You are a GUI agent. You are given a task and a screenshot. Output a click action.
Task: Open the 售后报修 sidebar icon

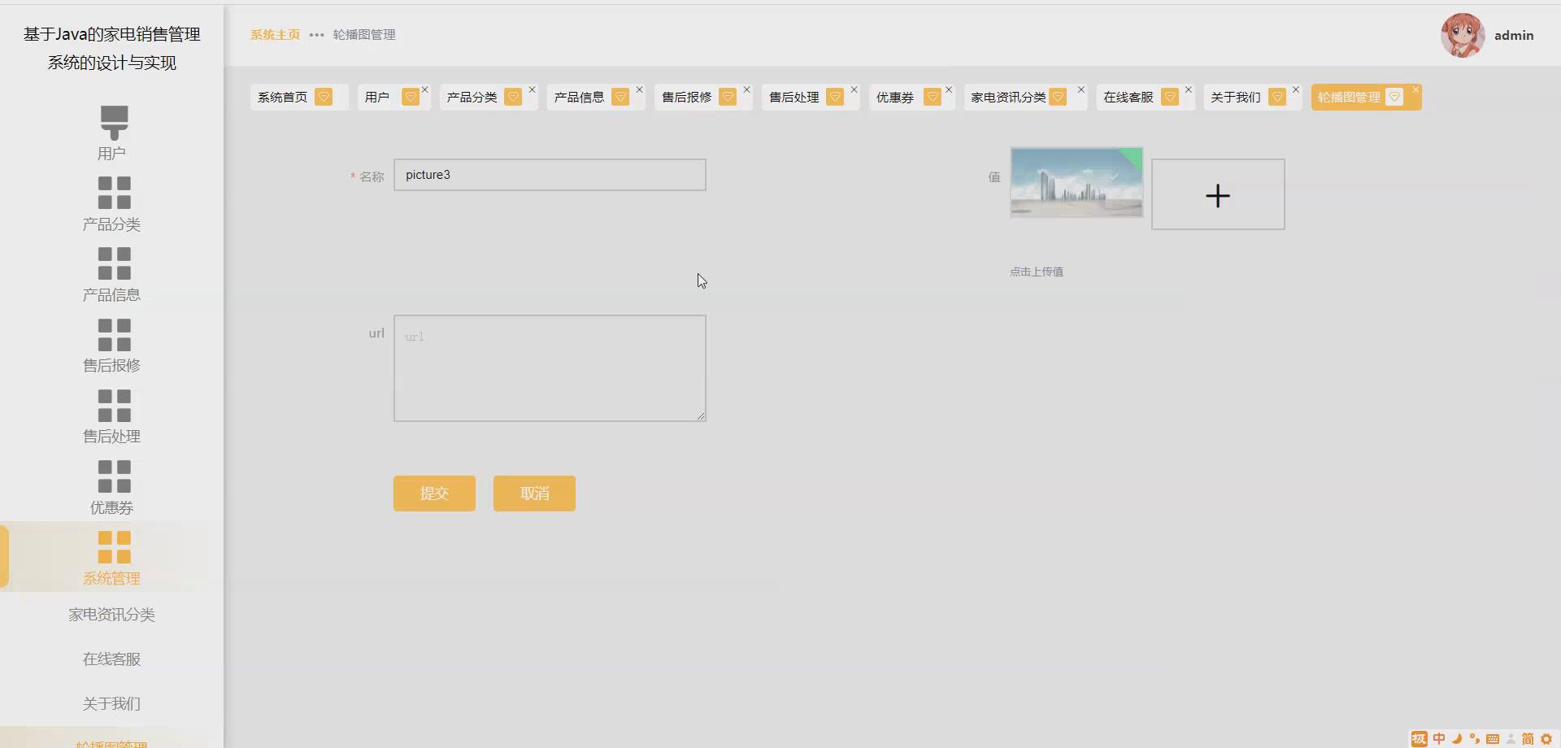(114, 335)
